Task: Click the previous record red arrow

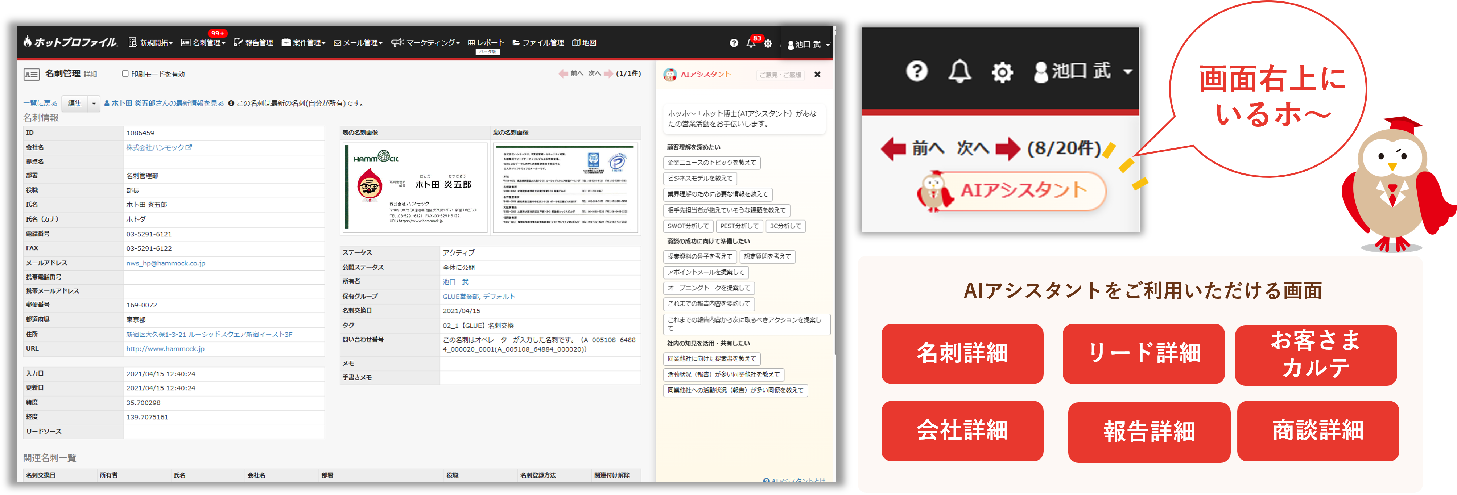Action: (564, 74)
